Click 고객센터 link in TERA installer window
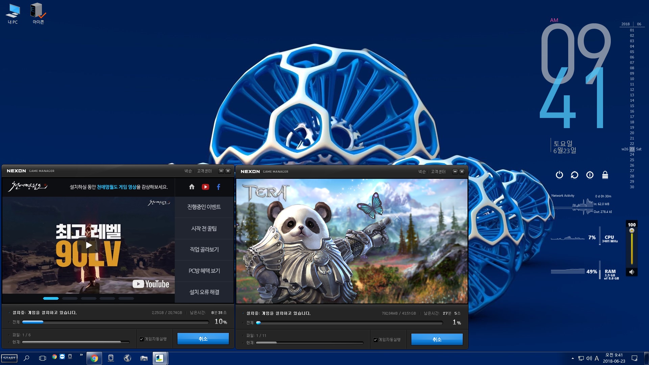Image resolution: width=649 pixels, height=365 pixels. tap(438, 172)
